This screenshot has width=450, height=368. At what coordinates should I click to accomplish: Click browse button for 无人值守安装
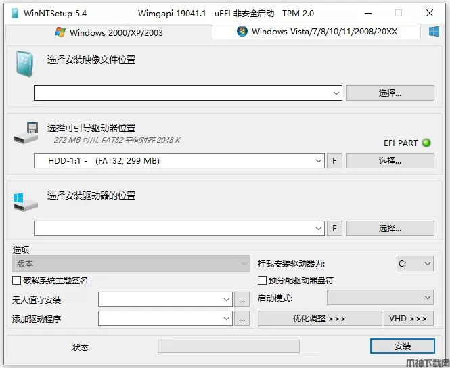(x=242, y=300)
